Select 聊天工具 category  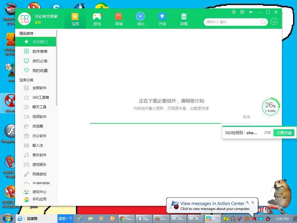[x=36, y=107]
